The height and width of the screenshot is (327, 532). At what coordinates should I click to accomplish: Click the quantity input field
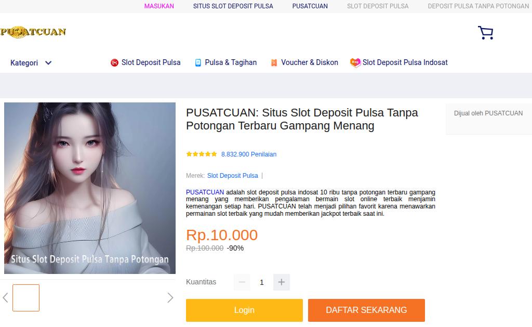click(261, 282)
